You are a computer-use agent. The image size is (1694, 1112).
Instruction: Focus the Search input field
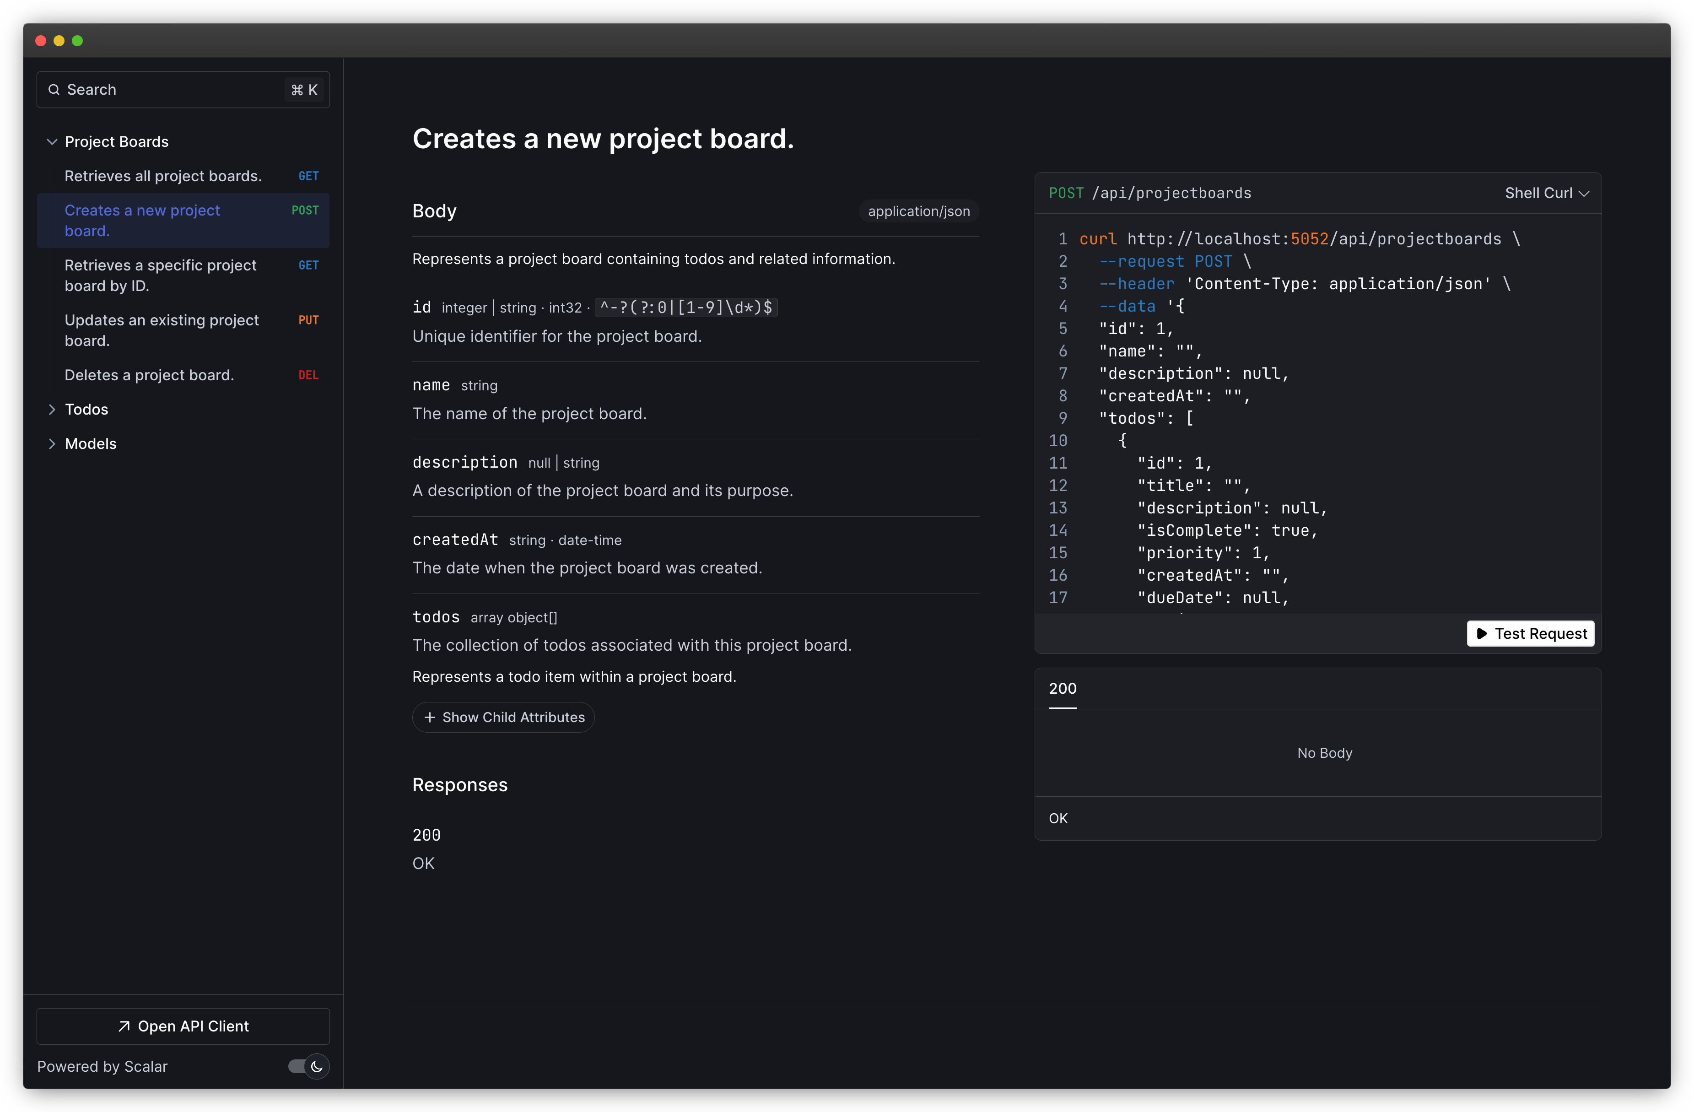click(183, 90)
